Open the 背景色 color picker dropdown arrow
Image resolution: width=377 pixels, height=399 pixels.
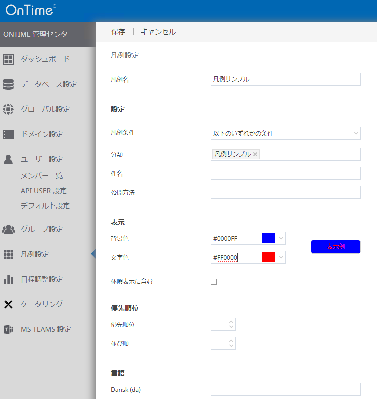tap(281, 238)
